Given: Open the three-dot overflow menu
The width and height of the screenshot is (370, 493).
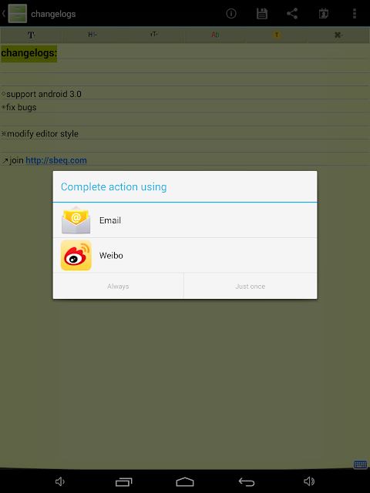Looking at the screenshot, I should tap(355, 14).
